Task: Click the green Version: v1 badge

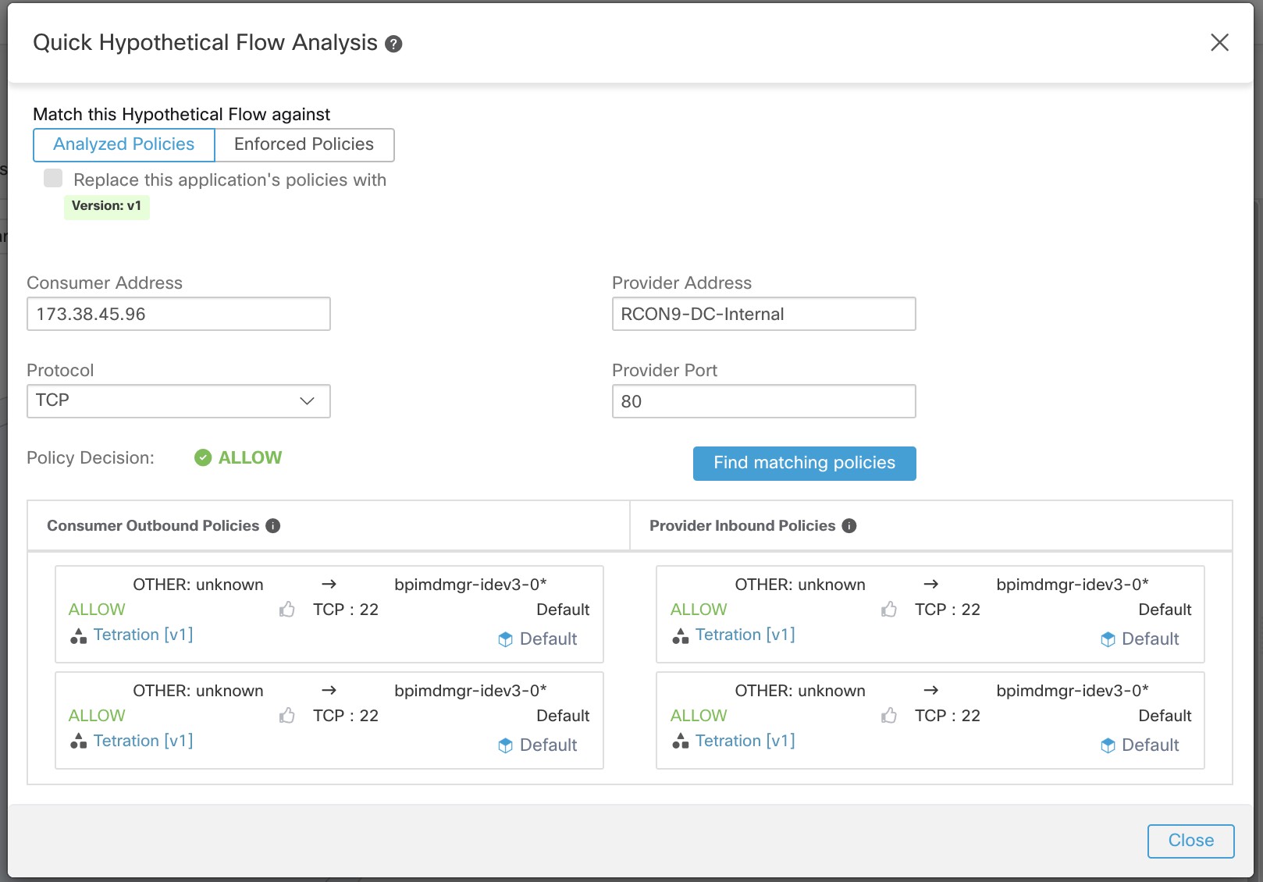Action: [107, 207]
